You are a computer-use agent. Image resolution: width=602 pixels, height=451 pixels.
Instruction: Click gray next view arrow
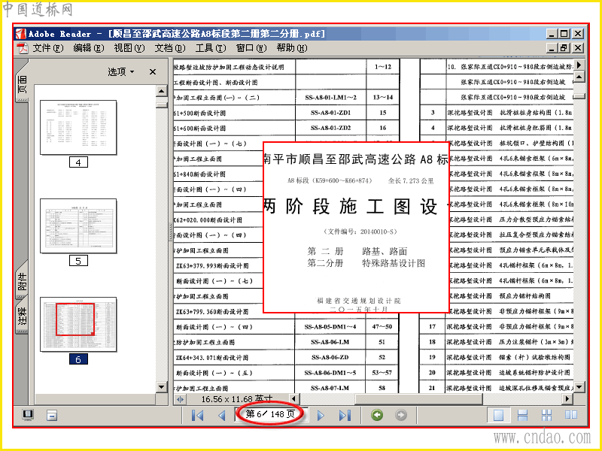click(x=401, y=415)
